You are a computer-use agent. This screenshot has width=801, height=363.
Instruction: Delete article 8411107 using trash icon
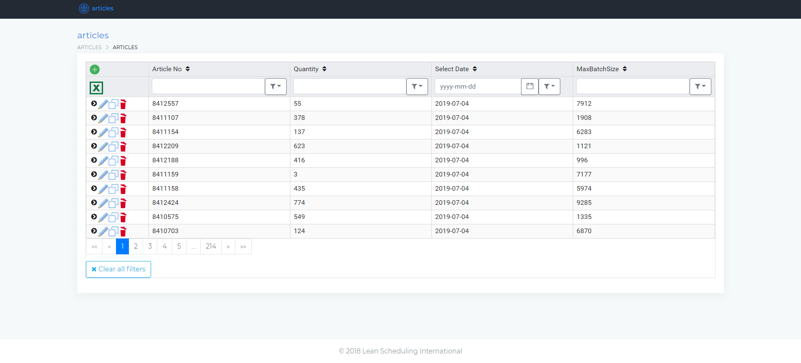[123, 118]
